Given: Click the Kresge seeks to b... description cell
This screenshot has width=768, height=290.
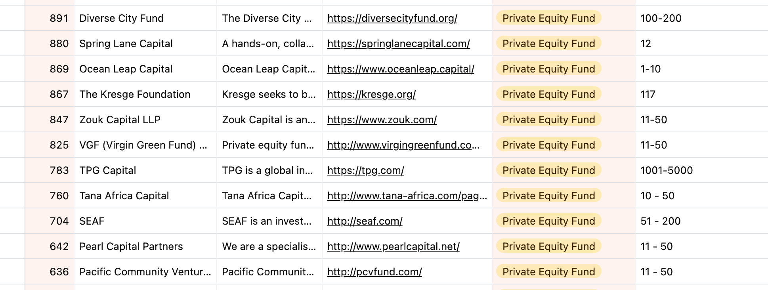Looking at the screenshot, I should click(x=269, y=94).
